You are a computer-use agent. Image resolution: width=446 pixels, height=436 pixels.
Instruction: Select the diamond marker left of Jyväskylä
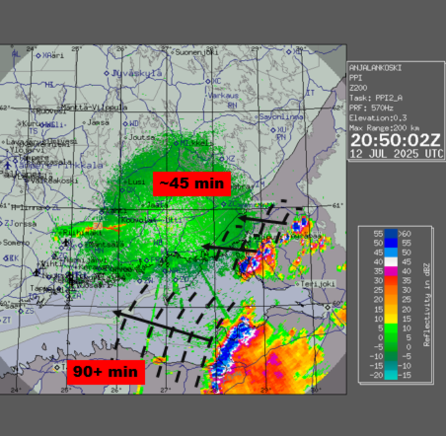(107, 74)
